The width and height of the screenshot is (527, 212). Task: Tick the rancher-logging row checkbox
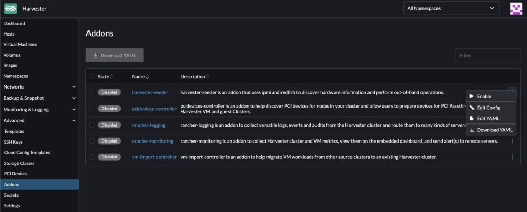click(x=92, y=125)
